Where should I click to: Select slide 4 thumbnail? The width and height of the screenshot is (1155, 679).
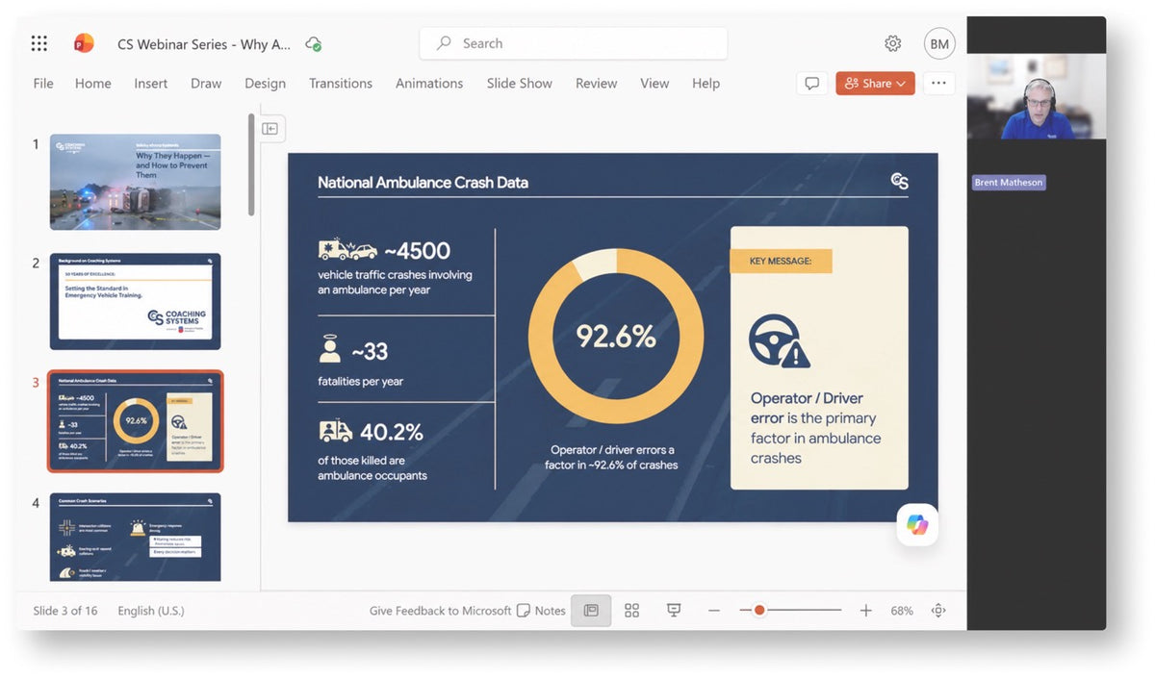point(136,538)
